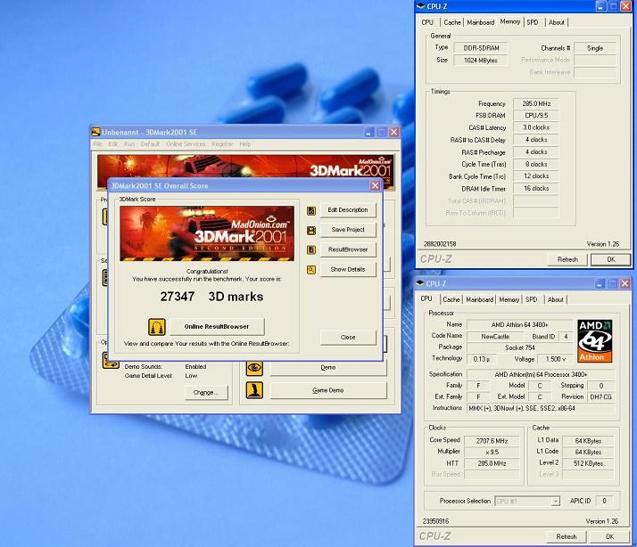Click the Core Speed 2707.6 MHz field
Screen dimensions: 637x547
pyautogui.click(x=492, y=441)
